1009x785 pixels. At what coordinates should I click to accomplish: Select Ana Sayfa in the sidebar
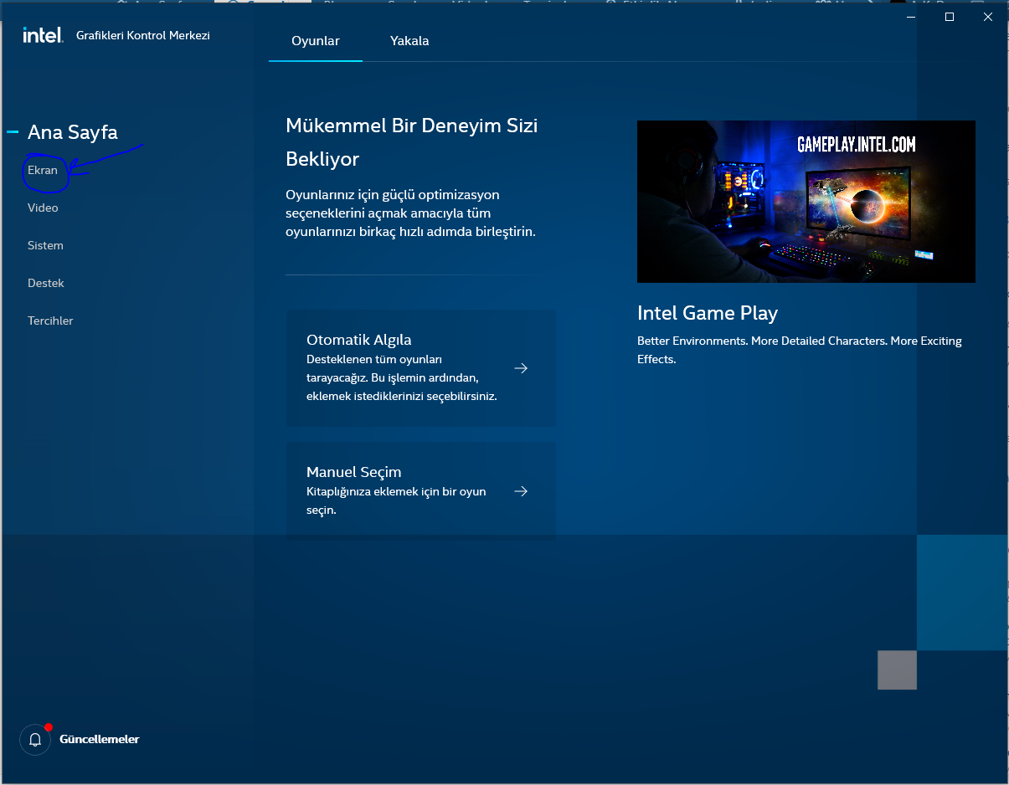73,132
